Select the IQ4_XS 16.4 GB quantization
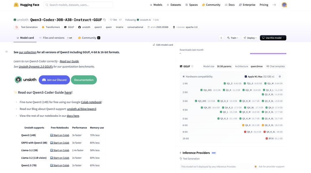The image size is (311, 173). click(x=210, y=108)
